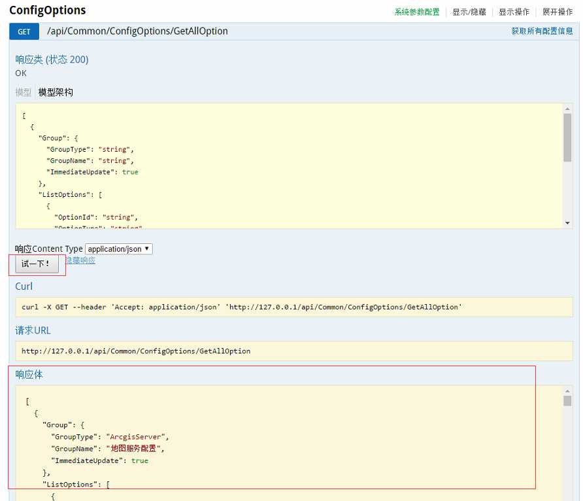Click the 展开操作 link

tap(558, 12)
